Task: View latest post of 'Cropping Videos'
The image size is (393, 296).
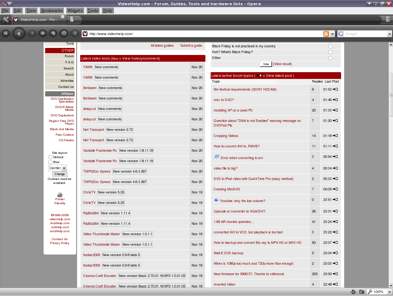Action: (335, 136)
